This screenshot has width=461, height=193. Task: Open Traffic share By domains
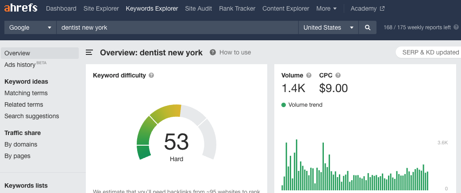(x=21, y=144)
